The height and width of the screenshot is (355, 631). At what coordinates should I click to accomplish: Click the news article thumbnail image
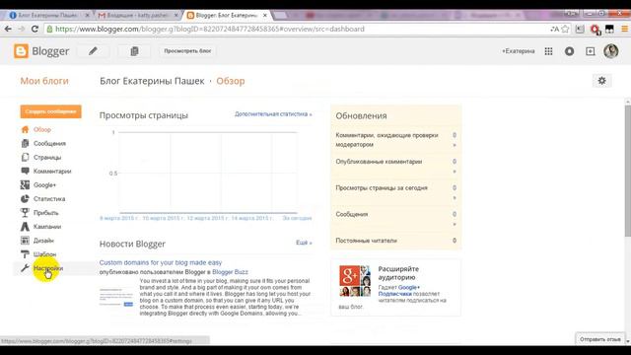pos(116,298)
